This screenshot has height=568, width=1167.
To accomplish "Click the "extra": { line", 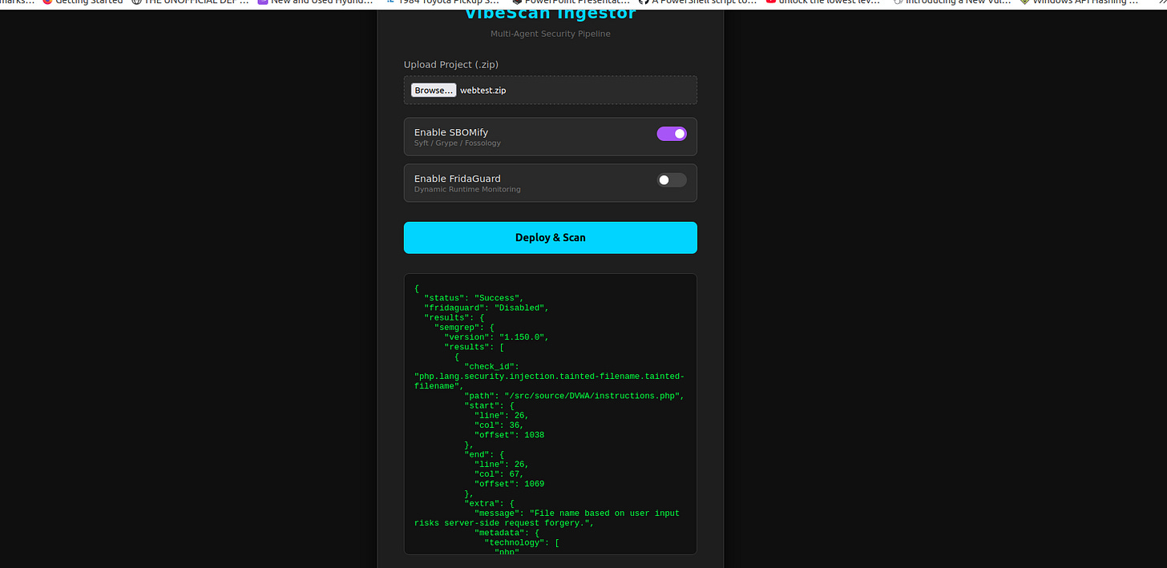I will (489, 503).
